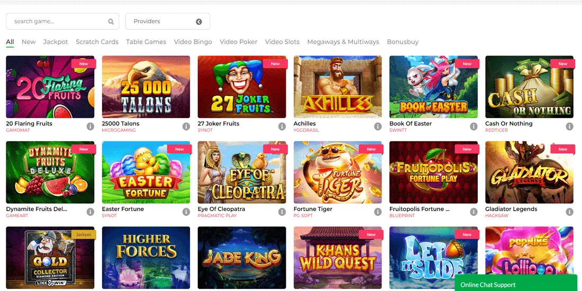Open the Table Games tab

146,42
